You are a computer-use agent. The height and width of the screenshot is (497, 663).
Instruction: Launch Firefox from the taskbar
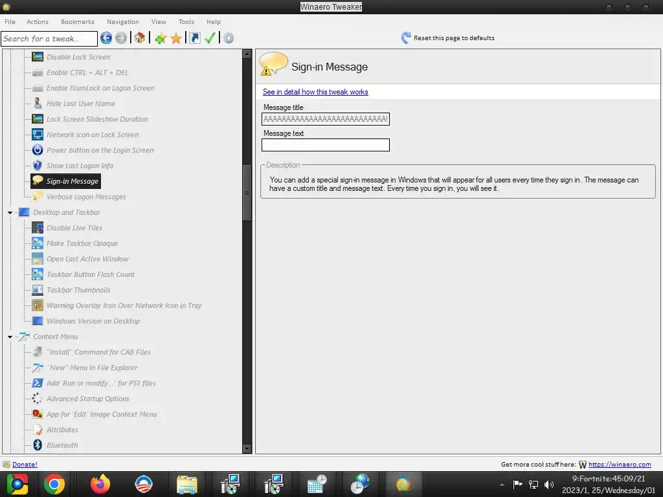click(100, 484)
